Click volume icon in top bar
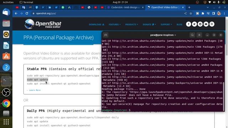This screenshot has height=128, width=228. (214, 2)
